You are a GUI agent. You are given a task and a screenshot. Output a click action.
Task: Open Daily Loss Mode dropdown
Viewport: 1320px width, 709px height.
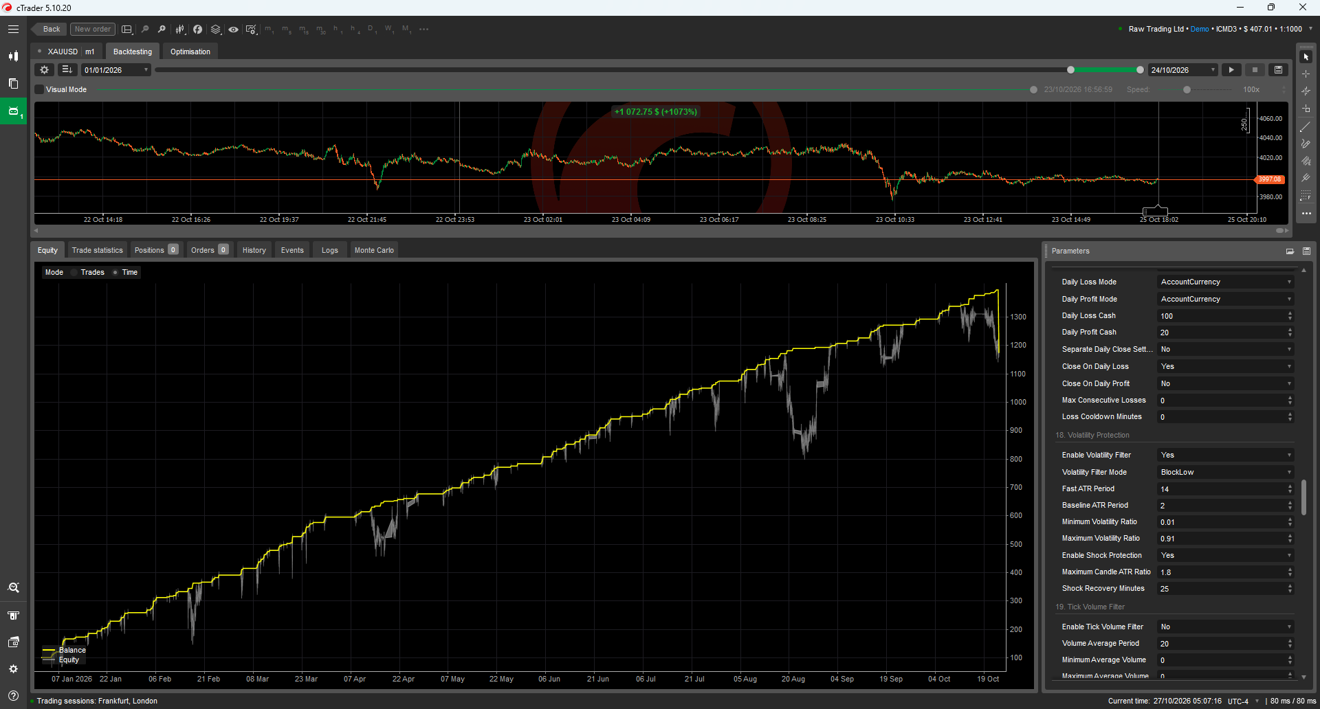pyautogui.click(x=1225, y=282)
